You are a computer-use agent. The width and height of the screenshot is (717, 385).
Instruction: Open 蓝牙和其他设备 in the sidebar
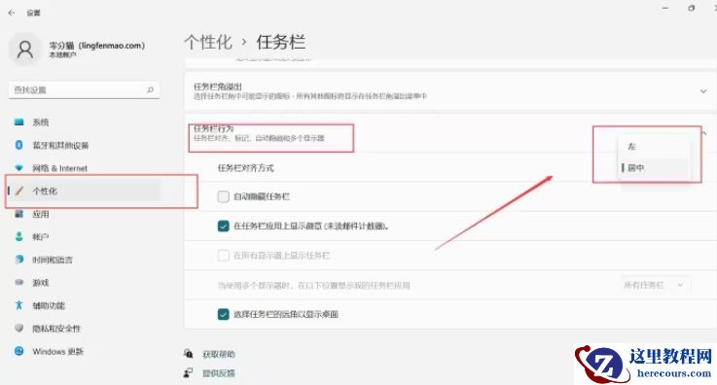[60, 145]
